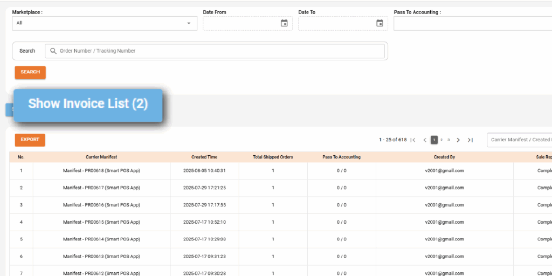Image resolution: width=552 pixels, height=276 pixels.
Task: Click Created By column header
Action: coord(444,157)
